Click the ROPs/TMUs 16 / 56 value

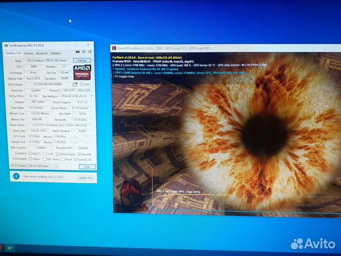point(33,96)
